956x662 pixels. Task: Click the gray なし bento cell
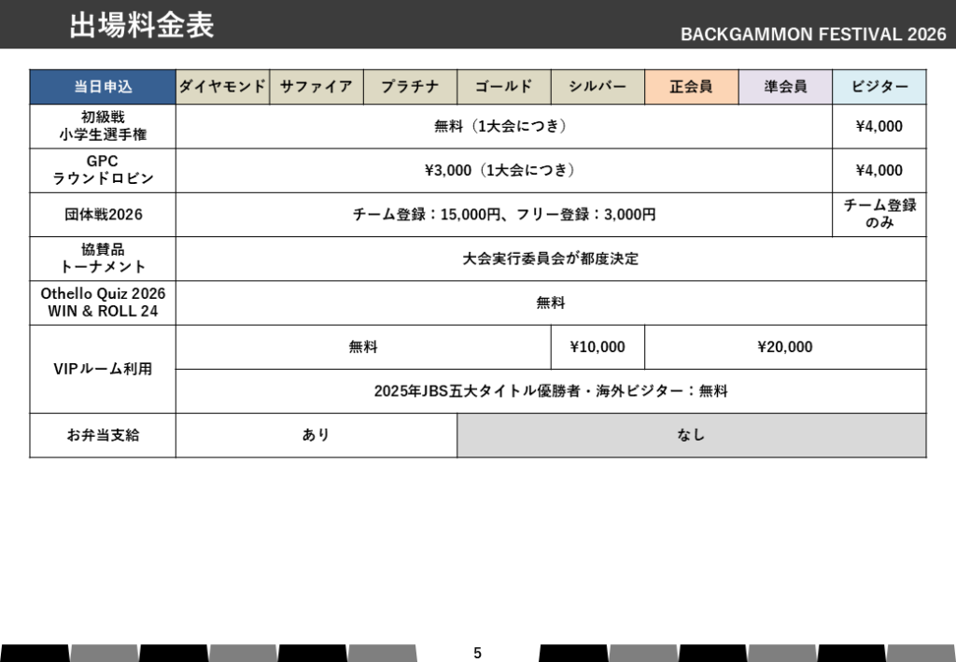pos(691,435)
